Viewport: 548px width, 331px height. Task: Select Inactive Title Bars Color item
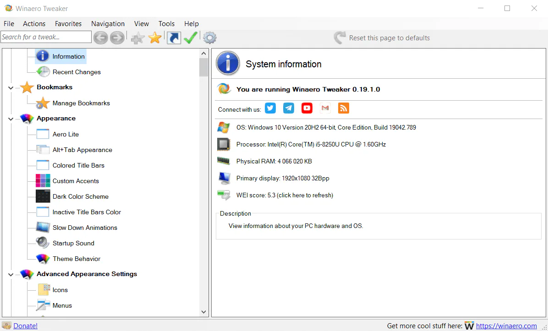(x=87, y=212)
